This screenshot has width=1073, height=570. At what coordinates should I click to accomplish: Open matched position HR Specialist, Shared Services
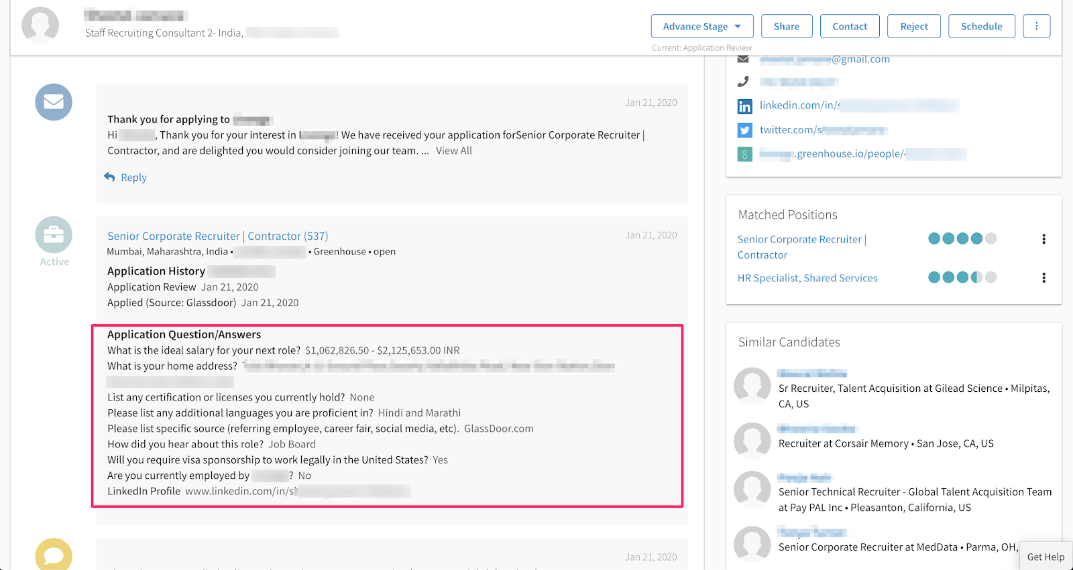pos(807,278)
